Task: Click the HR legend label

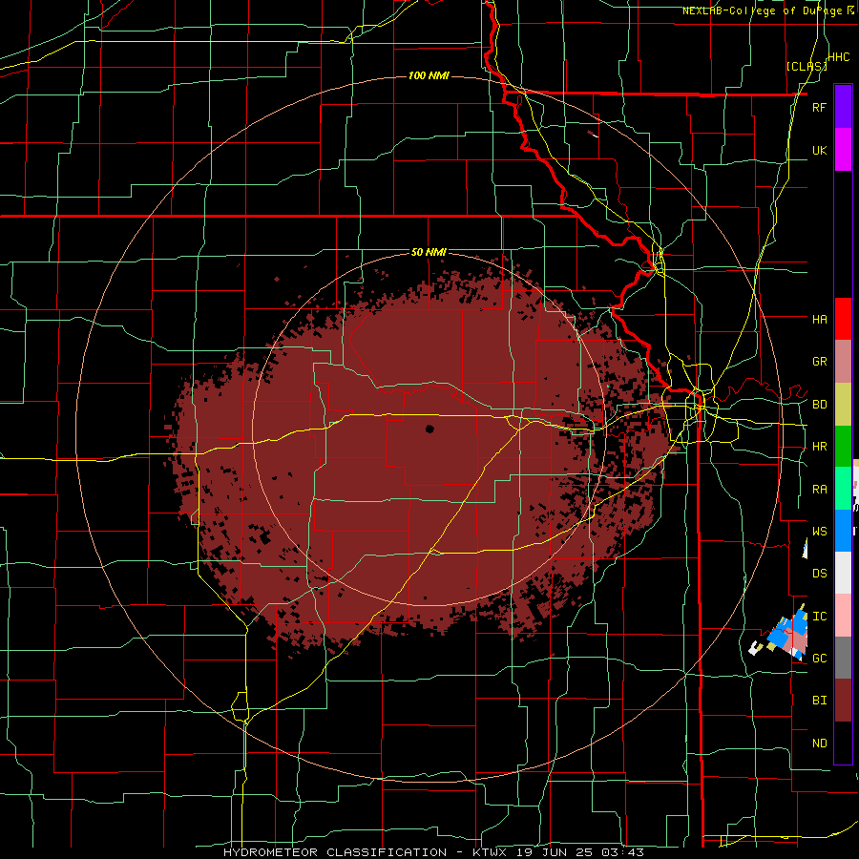Action: [819, 447]
